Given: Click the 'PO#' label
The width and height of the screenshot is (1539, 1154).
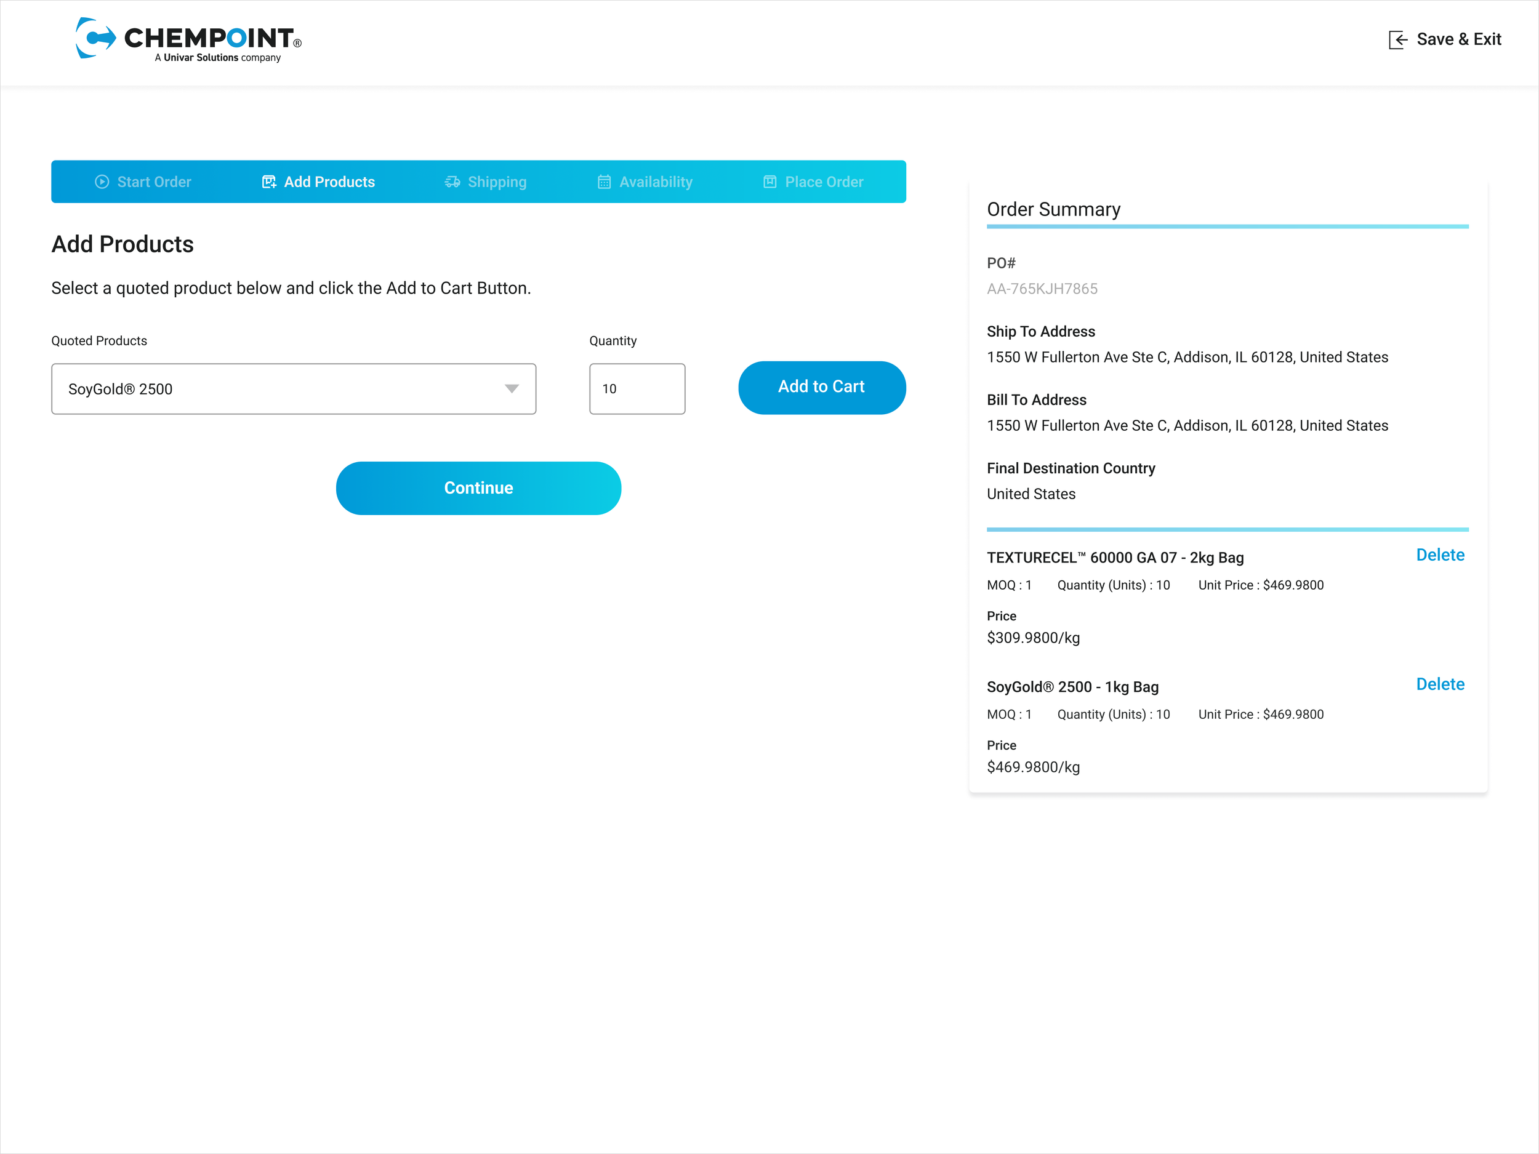Looking at the screenshot, I should [1001, 263].
